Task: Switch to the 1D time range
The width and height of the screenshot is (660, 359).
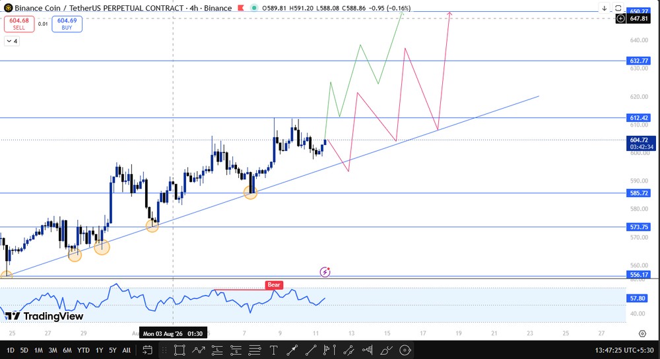Action: coord(11,350)
